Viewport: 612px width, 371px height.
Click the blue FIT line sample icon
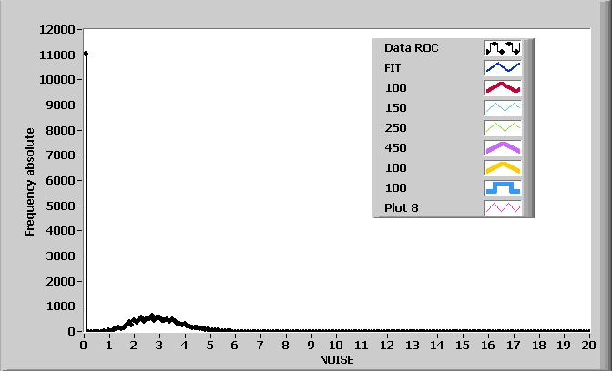[x=502, y=67]
